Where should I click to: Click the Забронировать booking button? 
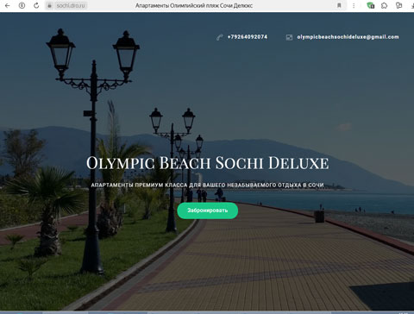208,210
